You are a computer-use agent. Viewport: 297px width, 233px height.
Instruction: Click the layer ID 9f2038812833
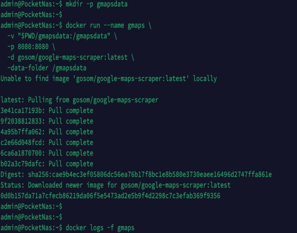coord(23,121)
